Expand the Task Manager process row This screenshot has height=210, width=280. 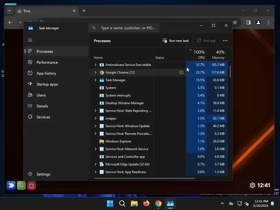tap(95, 80)
